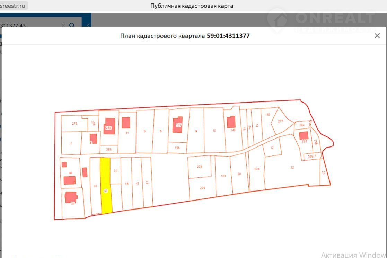Select parcel 277 on the plan
387x258 pixels.
pos(280,121)
